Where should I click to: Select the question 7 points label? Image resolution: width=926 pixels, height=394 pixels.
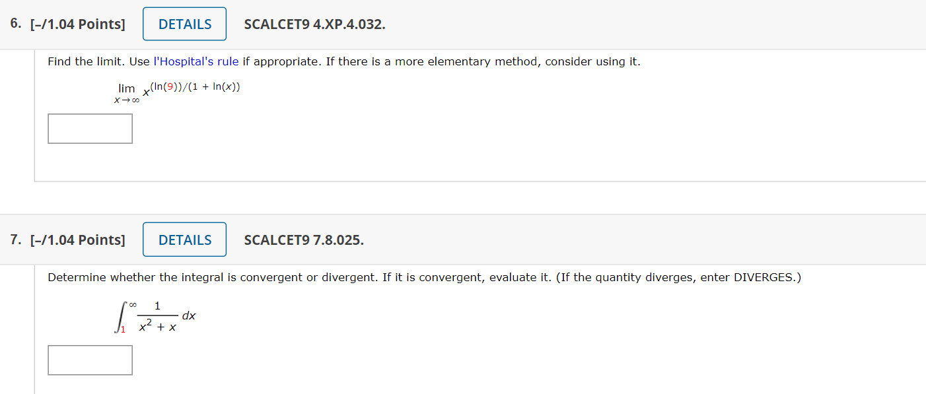[77, 239]
